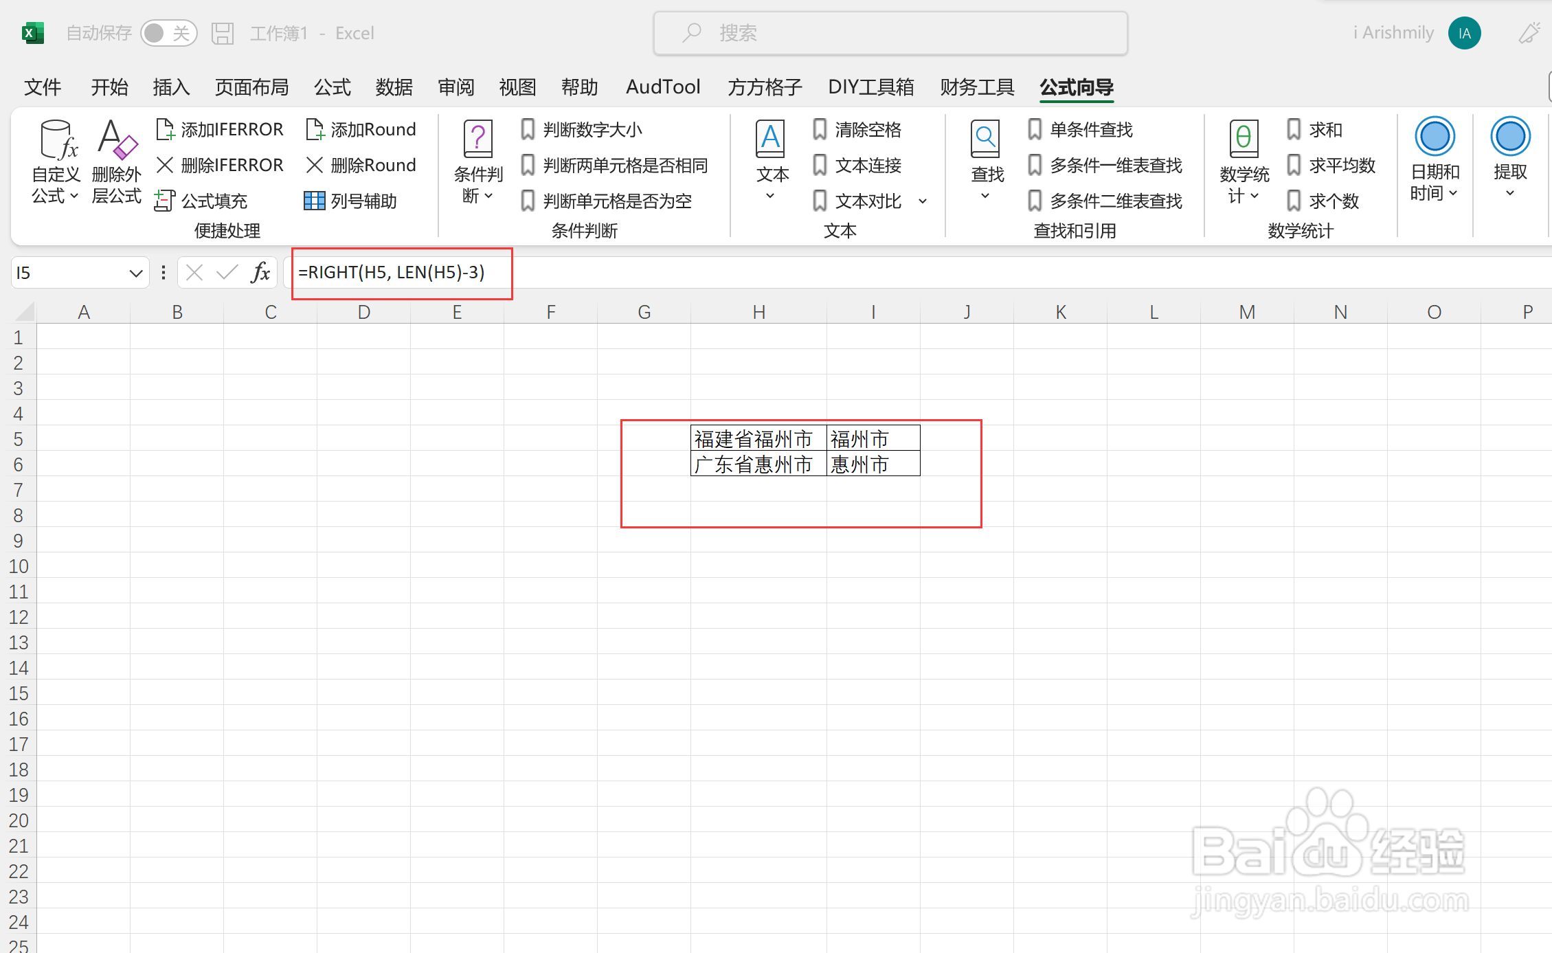This screenshot has width=1552, height=953.
Task: Click 公式填充 button
Action: 201,201
